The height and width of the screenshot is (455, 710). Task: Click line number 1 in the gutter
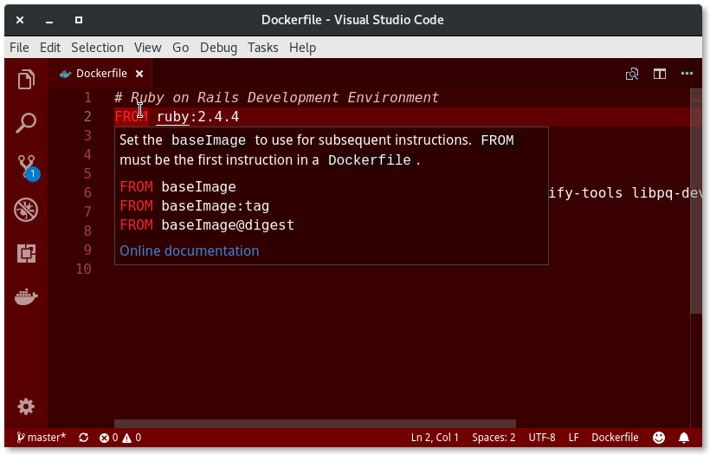(87, 98)
